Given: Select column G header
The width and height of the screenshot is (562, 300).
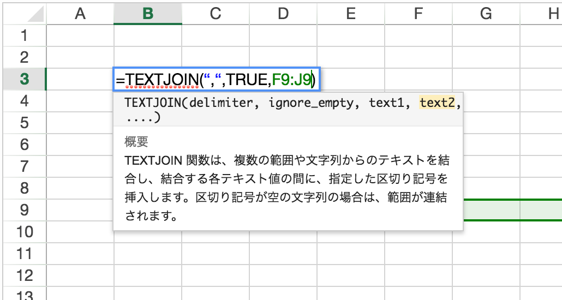Looking at the screenshot, I should 486,14.
